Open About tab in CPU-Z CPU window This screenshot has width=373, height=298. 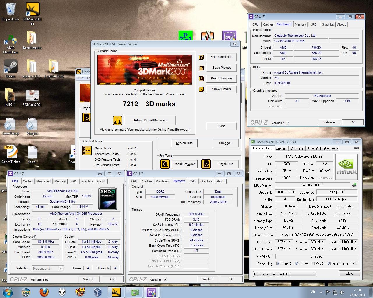[x=101, y=181]
